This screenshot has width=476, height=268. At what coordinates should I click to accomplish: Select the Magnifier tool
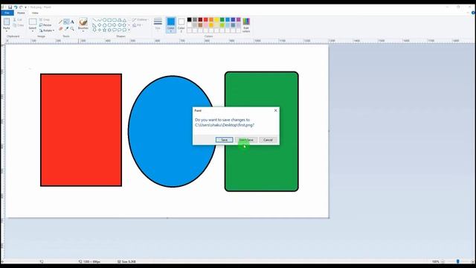(72, 28)
